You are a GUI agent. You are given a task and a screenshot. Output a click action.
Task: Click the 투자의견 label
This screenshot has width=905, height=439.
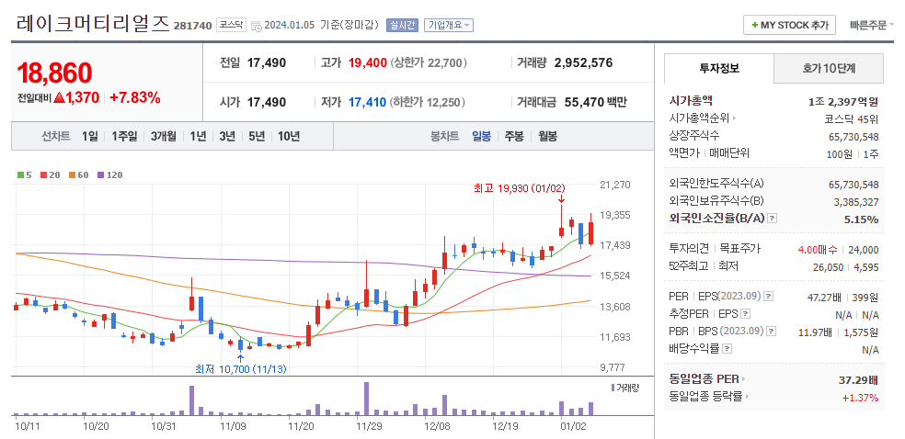click(x=689, y=249)
